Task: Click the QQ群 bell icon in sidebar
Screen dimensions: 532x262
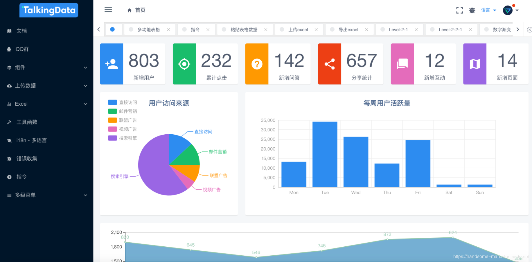Action: 9,49
